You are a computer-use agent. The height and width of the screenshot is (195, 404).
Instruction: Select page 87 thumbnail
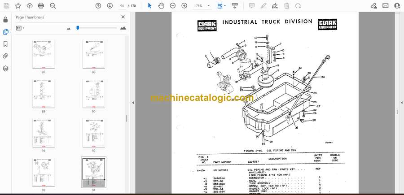coord(44,54)
